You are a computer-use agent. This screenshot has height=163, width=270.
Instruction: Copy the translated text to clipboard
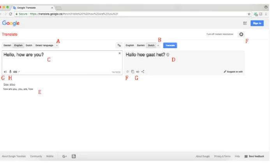click(x=132, y=71)
